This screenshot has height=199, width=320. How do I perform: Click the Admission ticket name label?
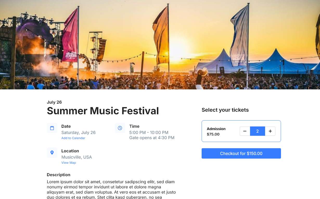coord(216,129)
